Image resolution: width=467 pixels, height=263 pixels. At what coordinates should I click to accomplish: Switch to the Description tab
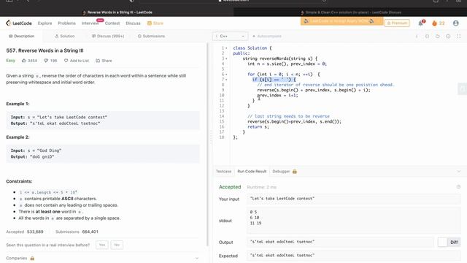pos(21,36)
